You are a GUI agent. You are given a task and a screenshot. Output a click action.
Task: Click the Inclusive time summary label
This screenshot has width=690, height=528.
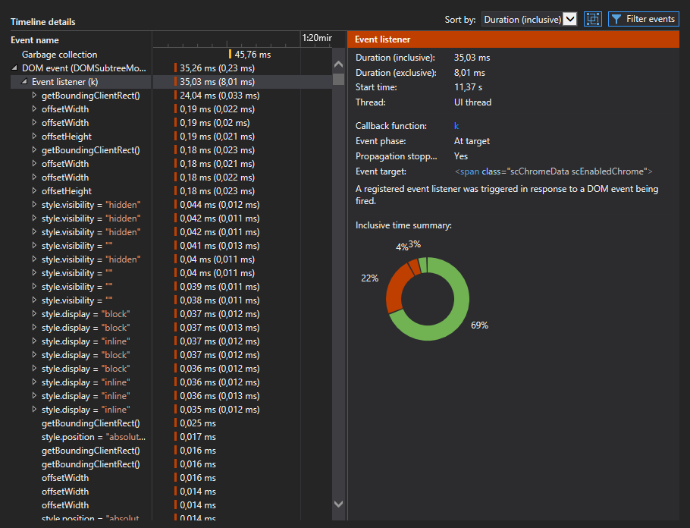pos(403,225)
